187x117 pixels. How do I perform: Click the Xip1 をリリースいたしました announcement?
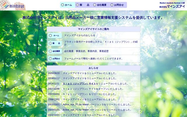(x=89, y=94)
